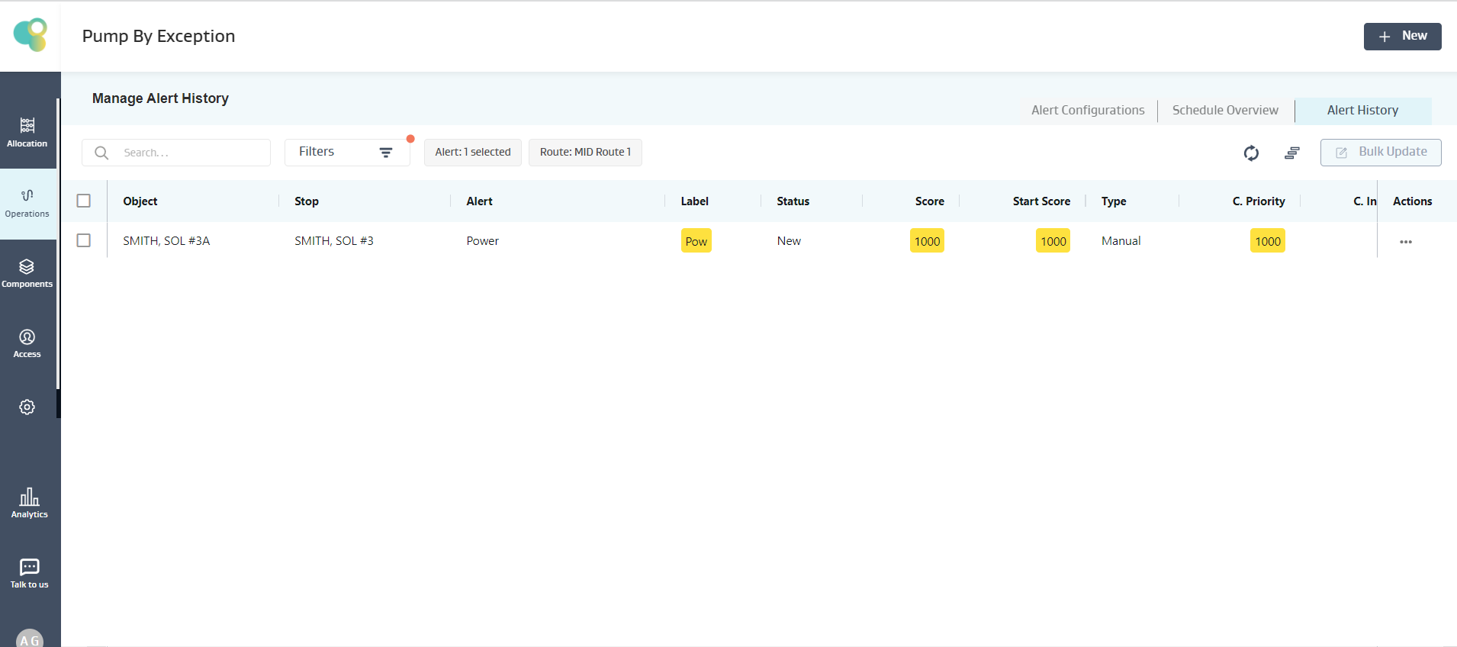Click the yellow Pow label badge
Viewport: 1457px width, 647px height.
pyautogui.click(x=696, y=241)
